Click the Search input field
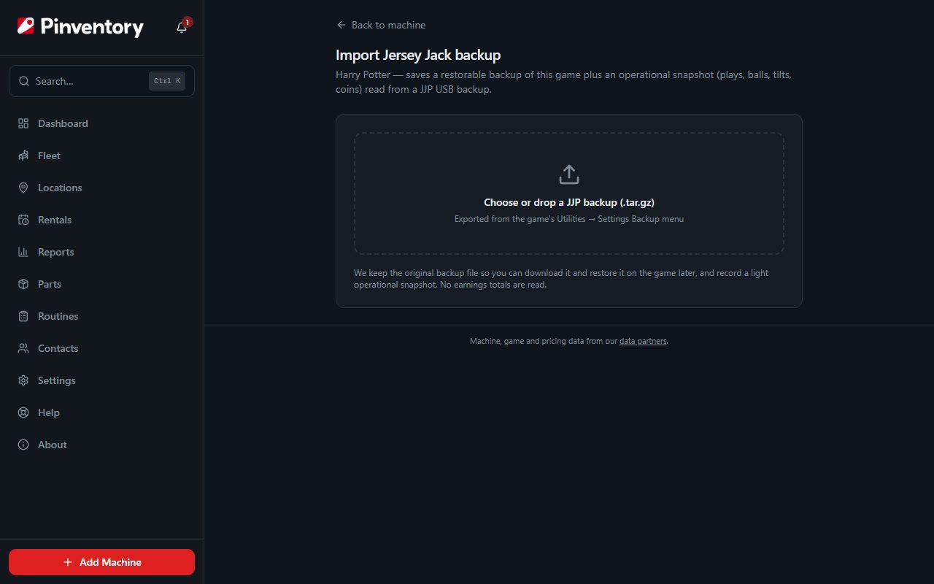The height and width of the screenshot is (584, 934). tap(101, 81)
